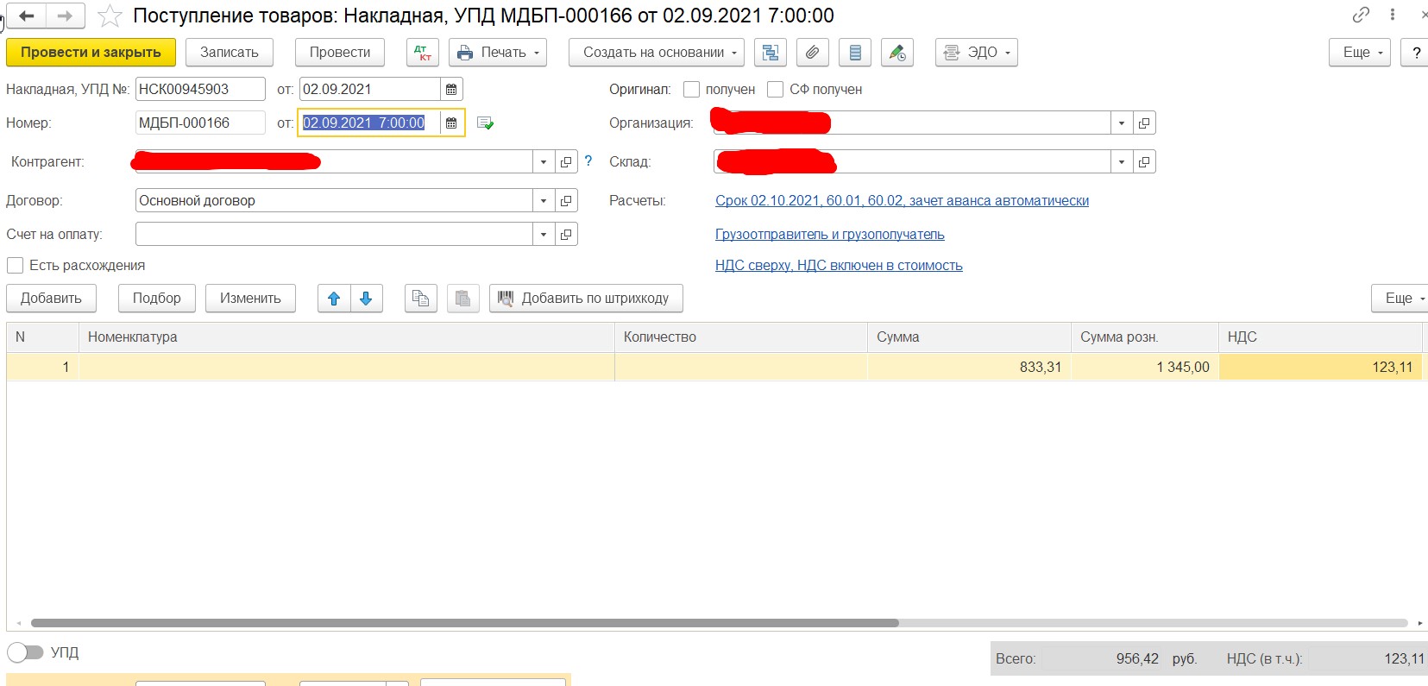
Task: Tick the Есть расхождения checkbox
Action: 16,266
